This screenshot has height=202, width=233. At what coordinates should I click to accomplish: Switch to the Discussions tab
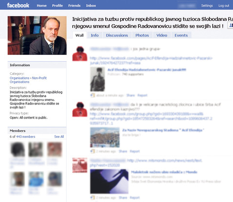pyautogui.click(x=117, y=35)
